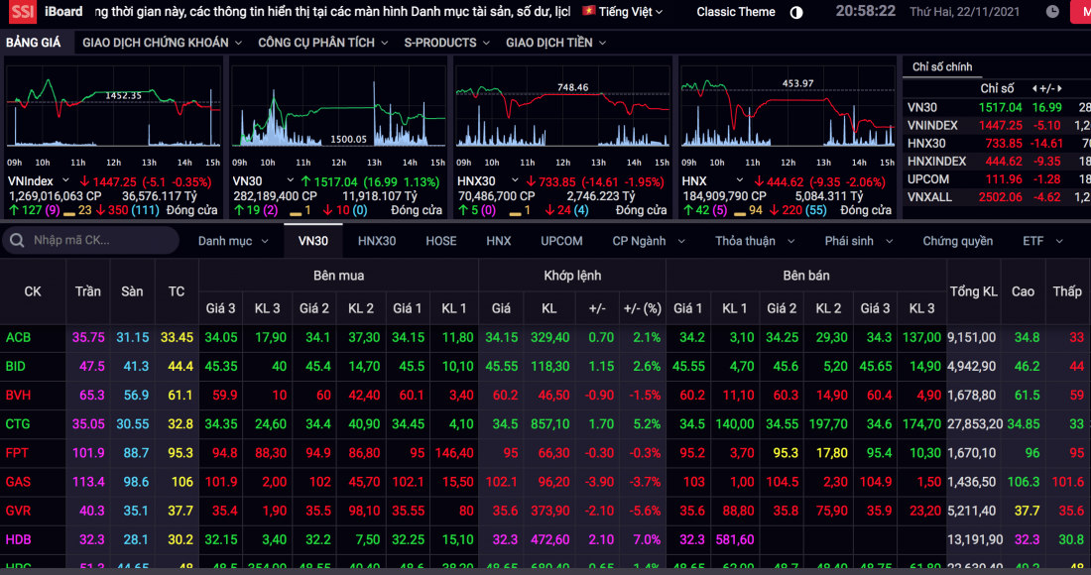1091x575 pixels.
Task: Select the HOSE exchange tab
Action: (440, 241)
